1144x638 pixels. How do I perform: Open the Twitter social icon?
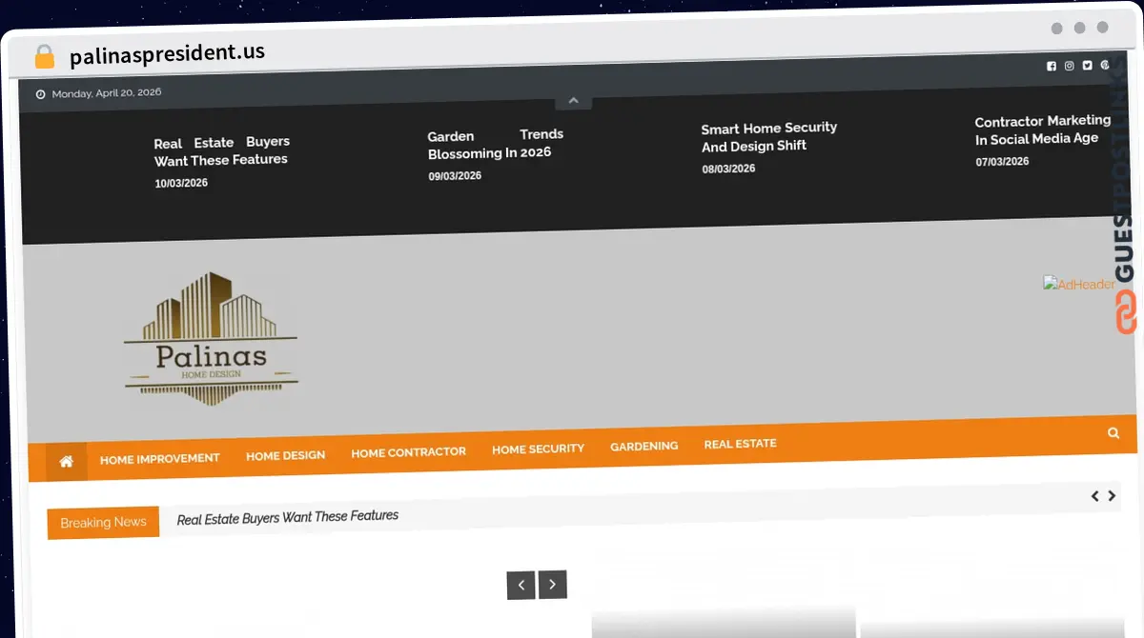tap(1088, 66)
